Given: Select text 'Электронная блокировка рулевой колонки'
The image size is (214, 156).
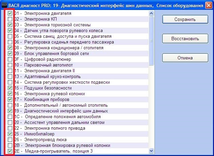Looking at the screenshot, I should (68, 145).
